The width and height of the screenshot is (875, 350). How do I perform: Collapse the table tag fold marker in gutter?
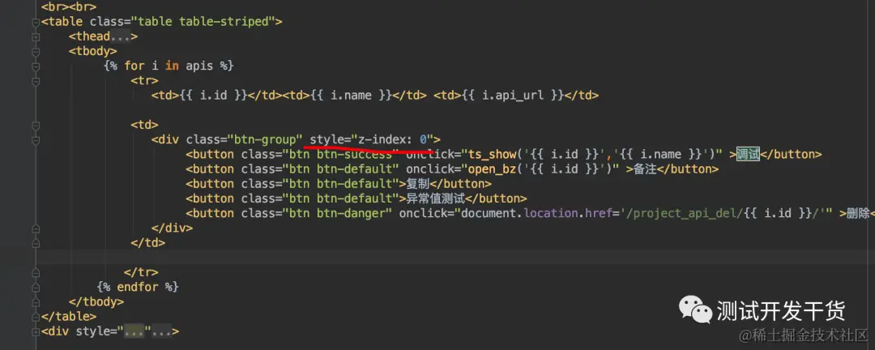[x=36, y=23]
